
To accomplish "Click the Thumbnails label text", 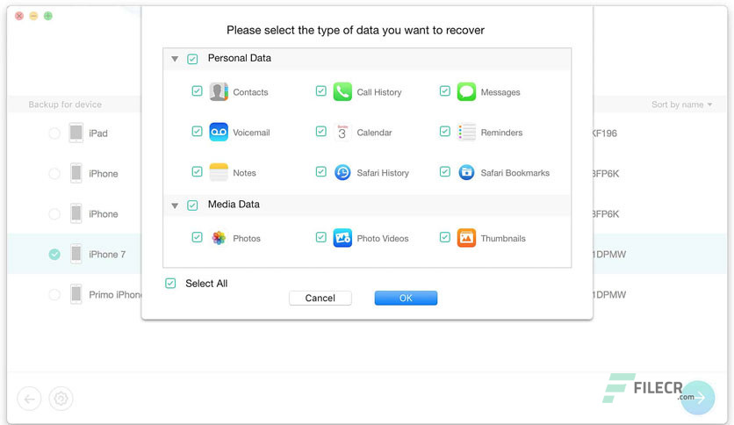I will point(503,238).
